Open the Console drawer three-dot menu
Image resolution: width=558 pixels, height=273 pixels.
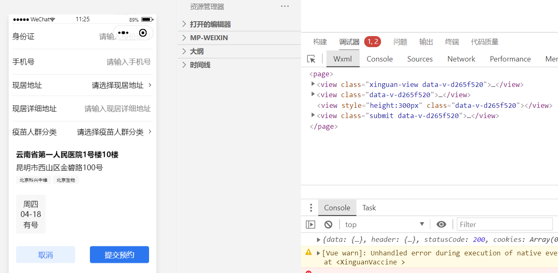311,208
